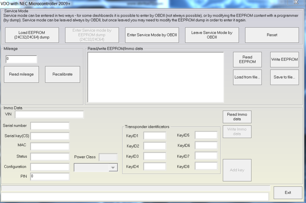Image resolution: width=306 pixels, height=203 pixels.
Task: Click the Write EEPROM button
Action: click(284, 60)
